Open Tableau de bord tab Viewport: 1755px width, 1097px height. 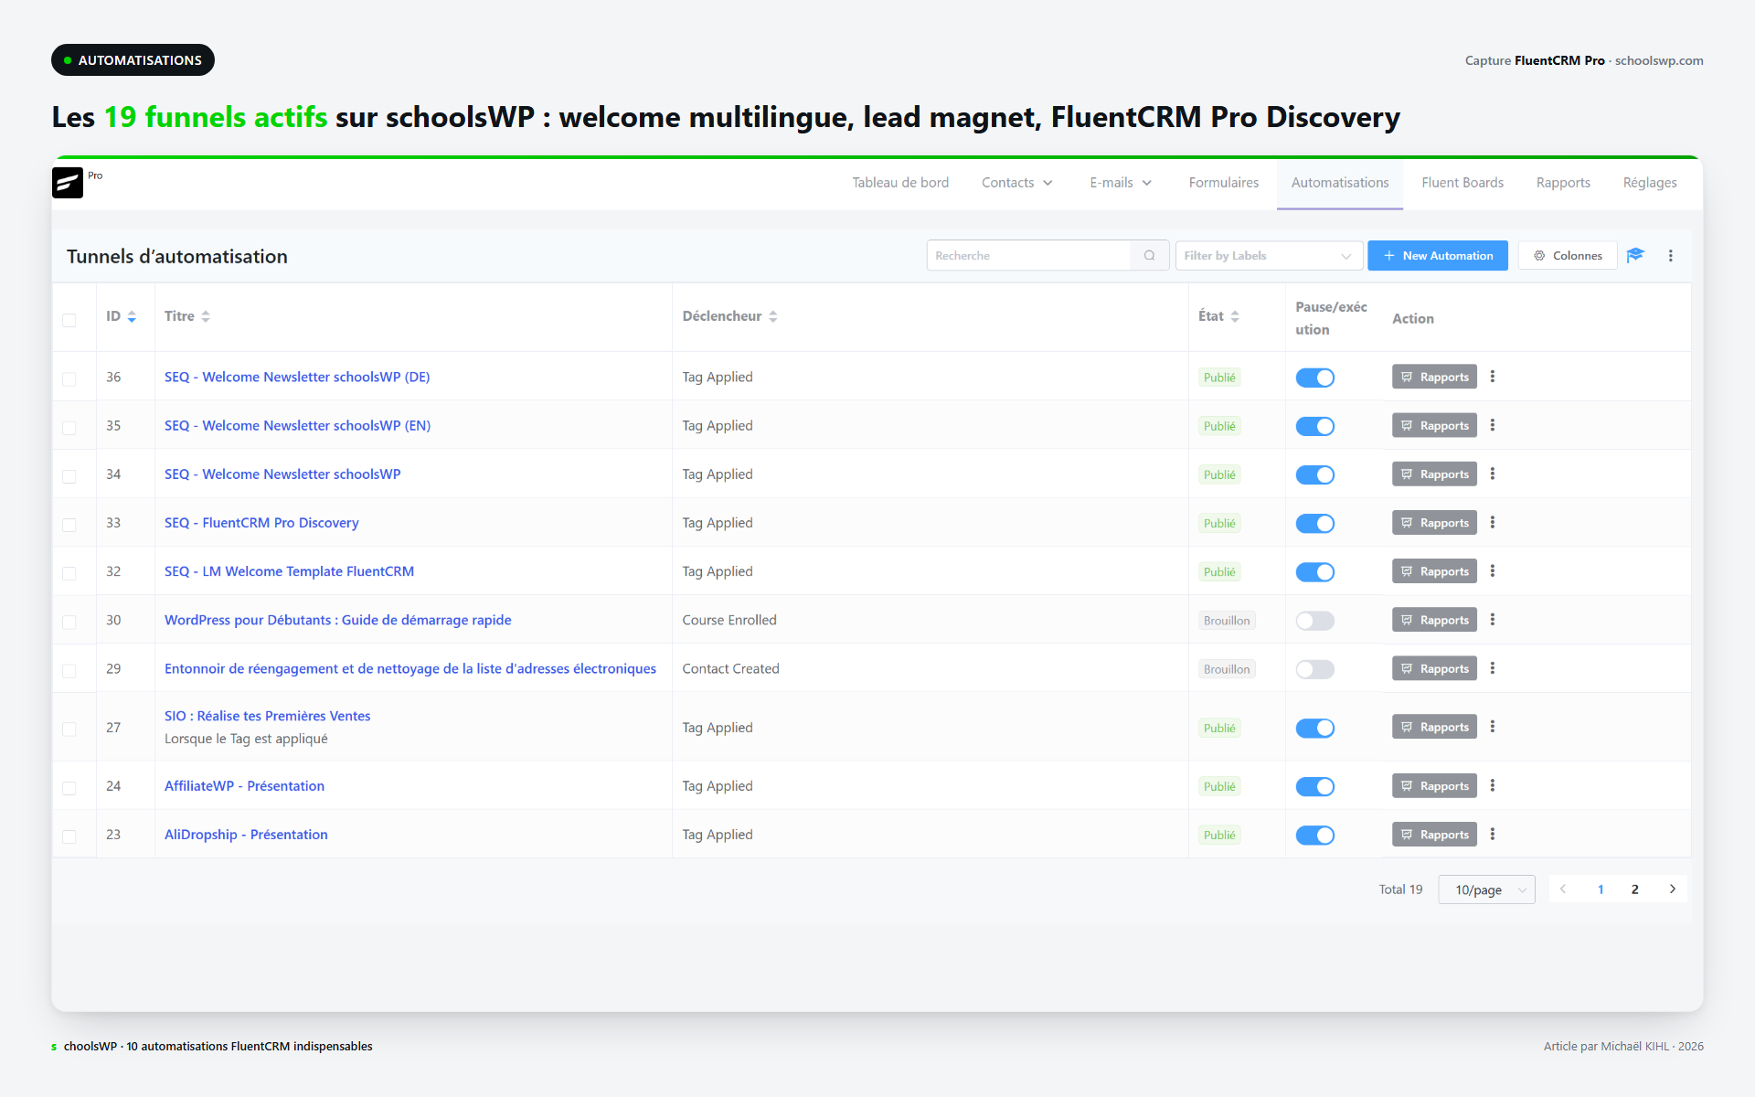(900, 183)
